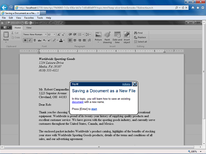206x154 pixels.
Task: Click the horizontal scrollbar thumb
Action: coord(99,147)
